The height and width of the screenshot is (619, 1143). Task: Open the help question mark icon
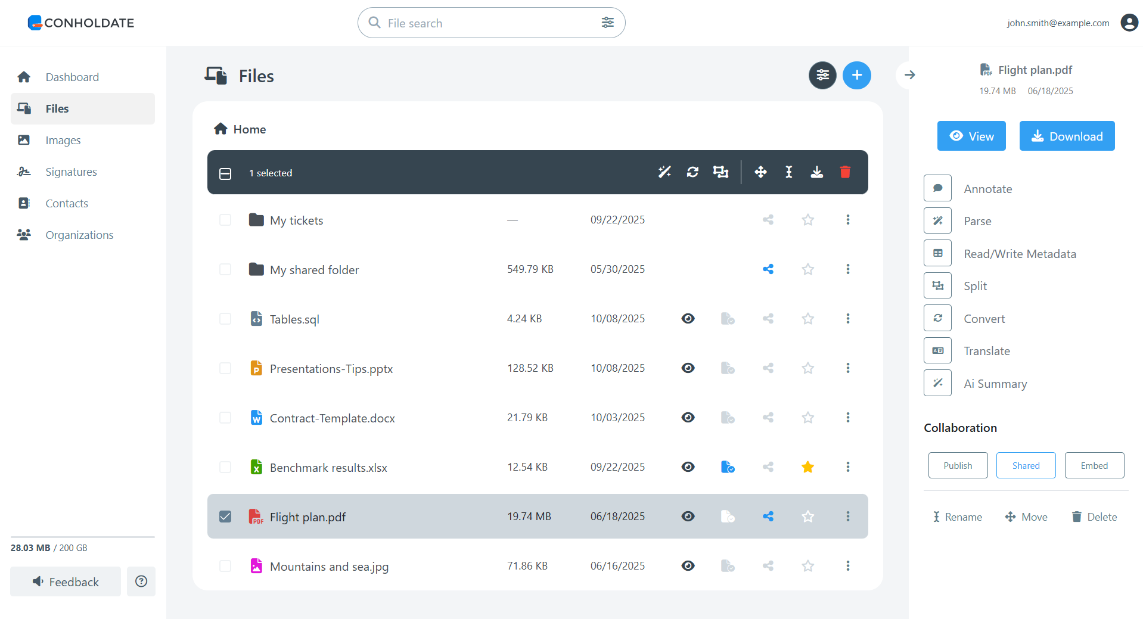(141, 581)
